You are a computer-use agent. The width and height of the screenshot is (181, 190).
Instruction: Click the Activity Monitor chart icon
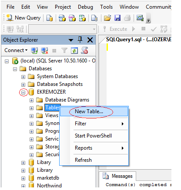coord(140,18)
